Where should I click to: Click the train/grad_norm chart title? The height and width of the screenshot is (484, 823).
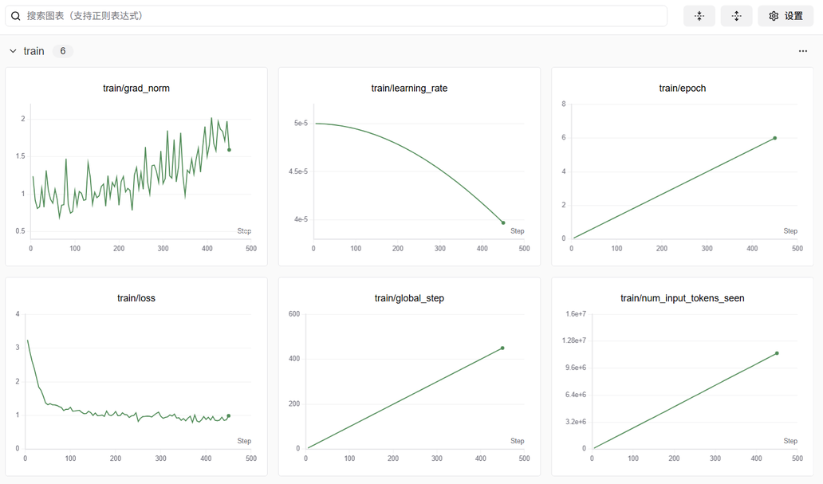[x=136, y=89]
